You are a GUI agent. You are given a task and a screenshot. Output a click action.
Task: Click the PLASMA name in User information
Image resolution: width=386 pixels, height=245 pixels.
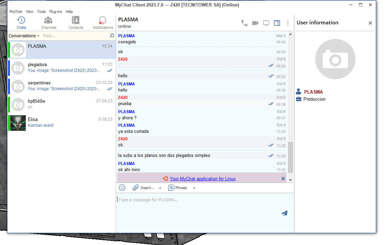point(313,92)
